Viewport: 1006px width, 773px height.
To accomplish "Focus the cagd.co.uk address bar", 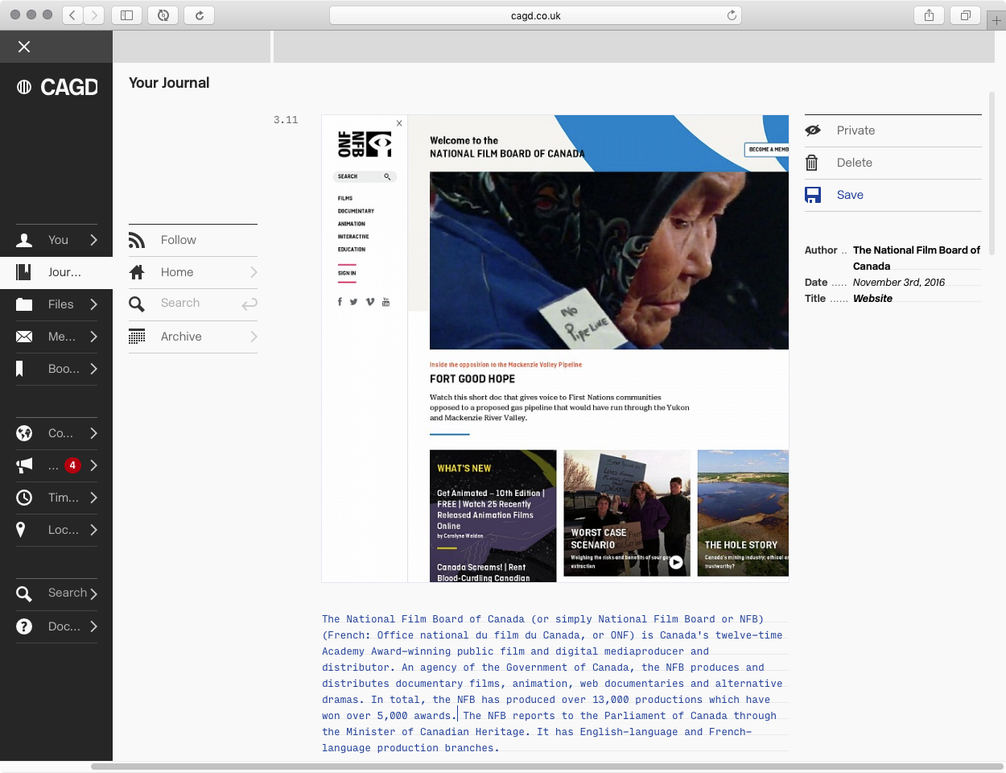I will pyautogui.click(x=535, y=15).
